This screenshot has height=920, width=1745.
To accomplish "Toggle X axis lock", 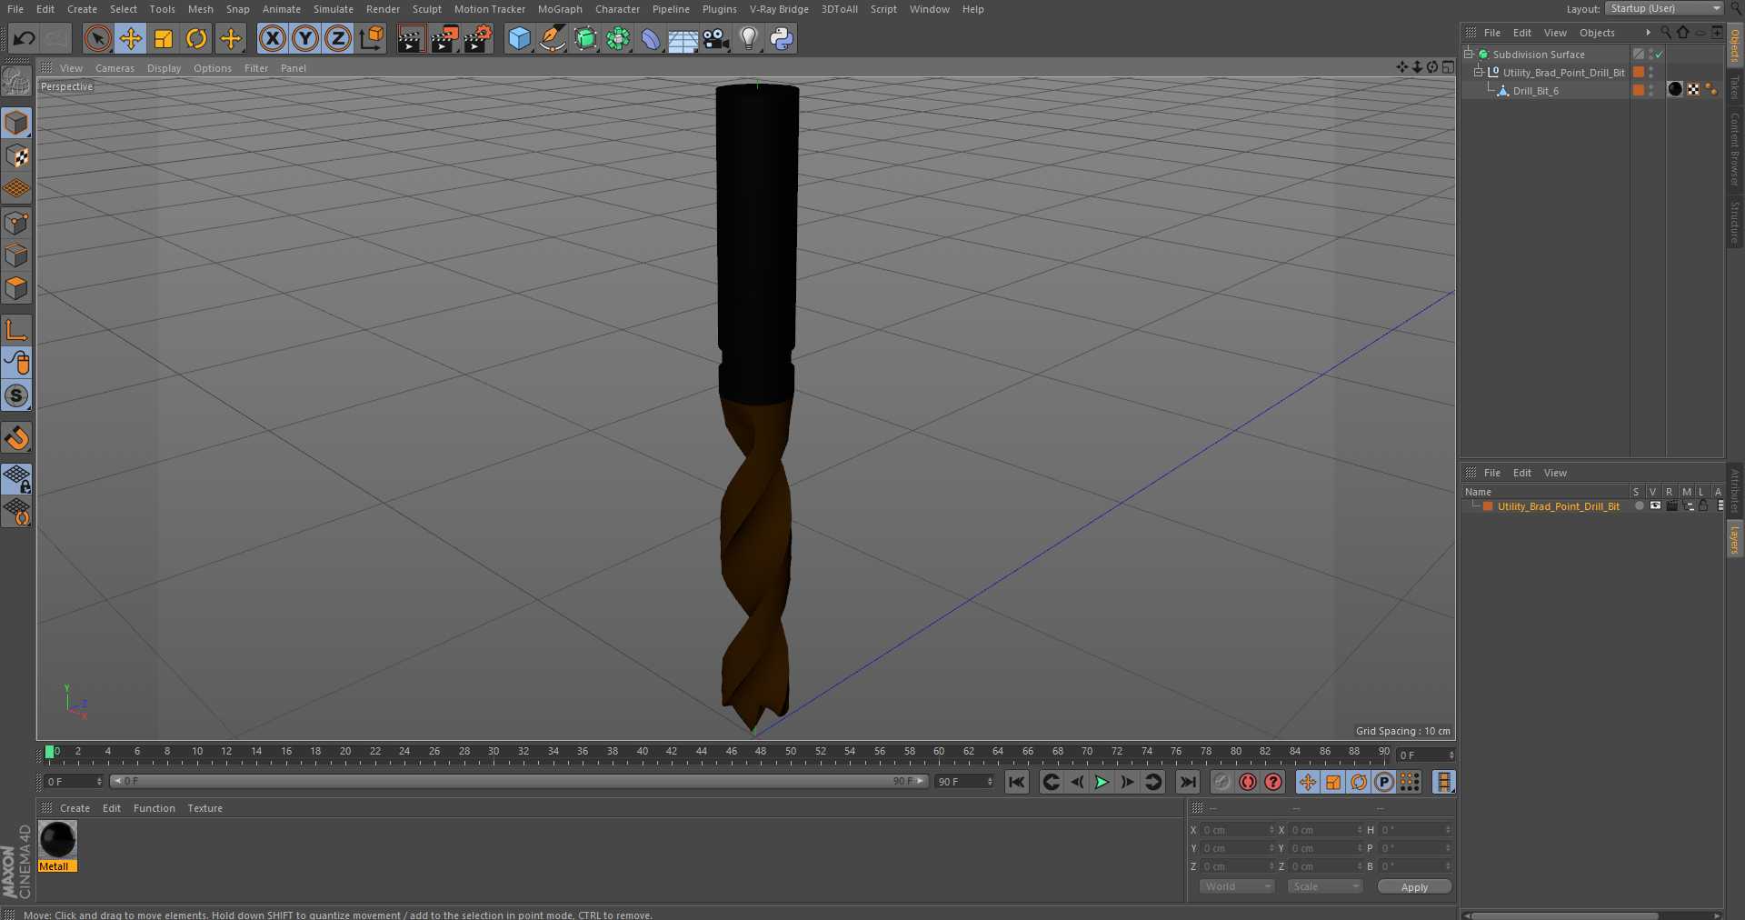I will point(272,38).
